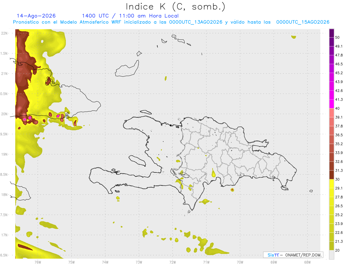Click the dark purple swatch above 50
345x266 pixels.
pyautogui.click(x=331, y=33)
